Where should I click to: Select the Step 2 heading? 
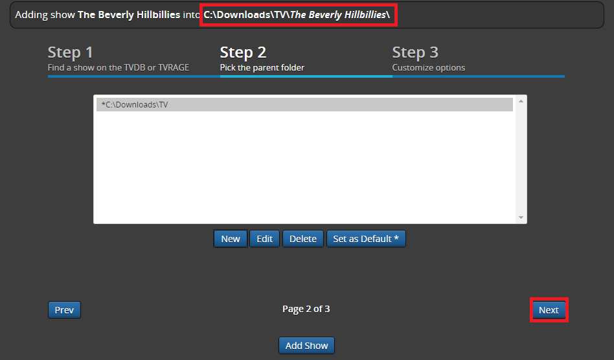[243, 52]
